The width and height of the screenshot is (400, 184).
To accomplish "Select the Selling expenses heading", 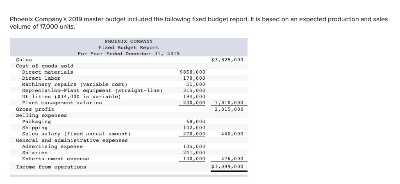I will [41, 115].
